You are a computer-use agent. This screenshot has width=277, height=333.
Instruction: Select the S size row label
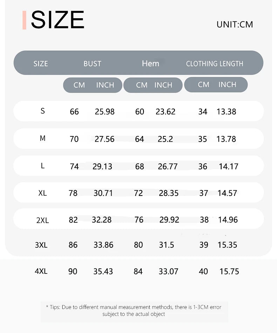(x=43, y=111)
